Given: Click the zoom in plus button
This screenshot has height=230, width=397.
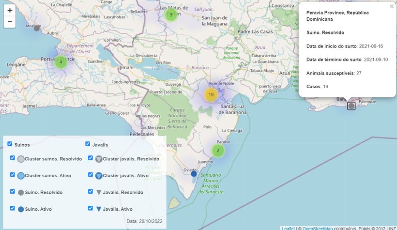Looking at the screenshot, I should 10,10.
